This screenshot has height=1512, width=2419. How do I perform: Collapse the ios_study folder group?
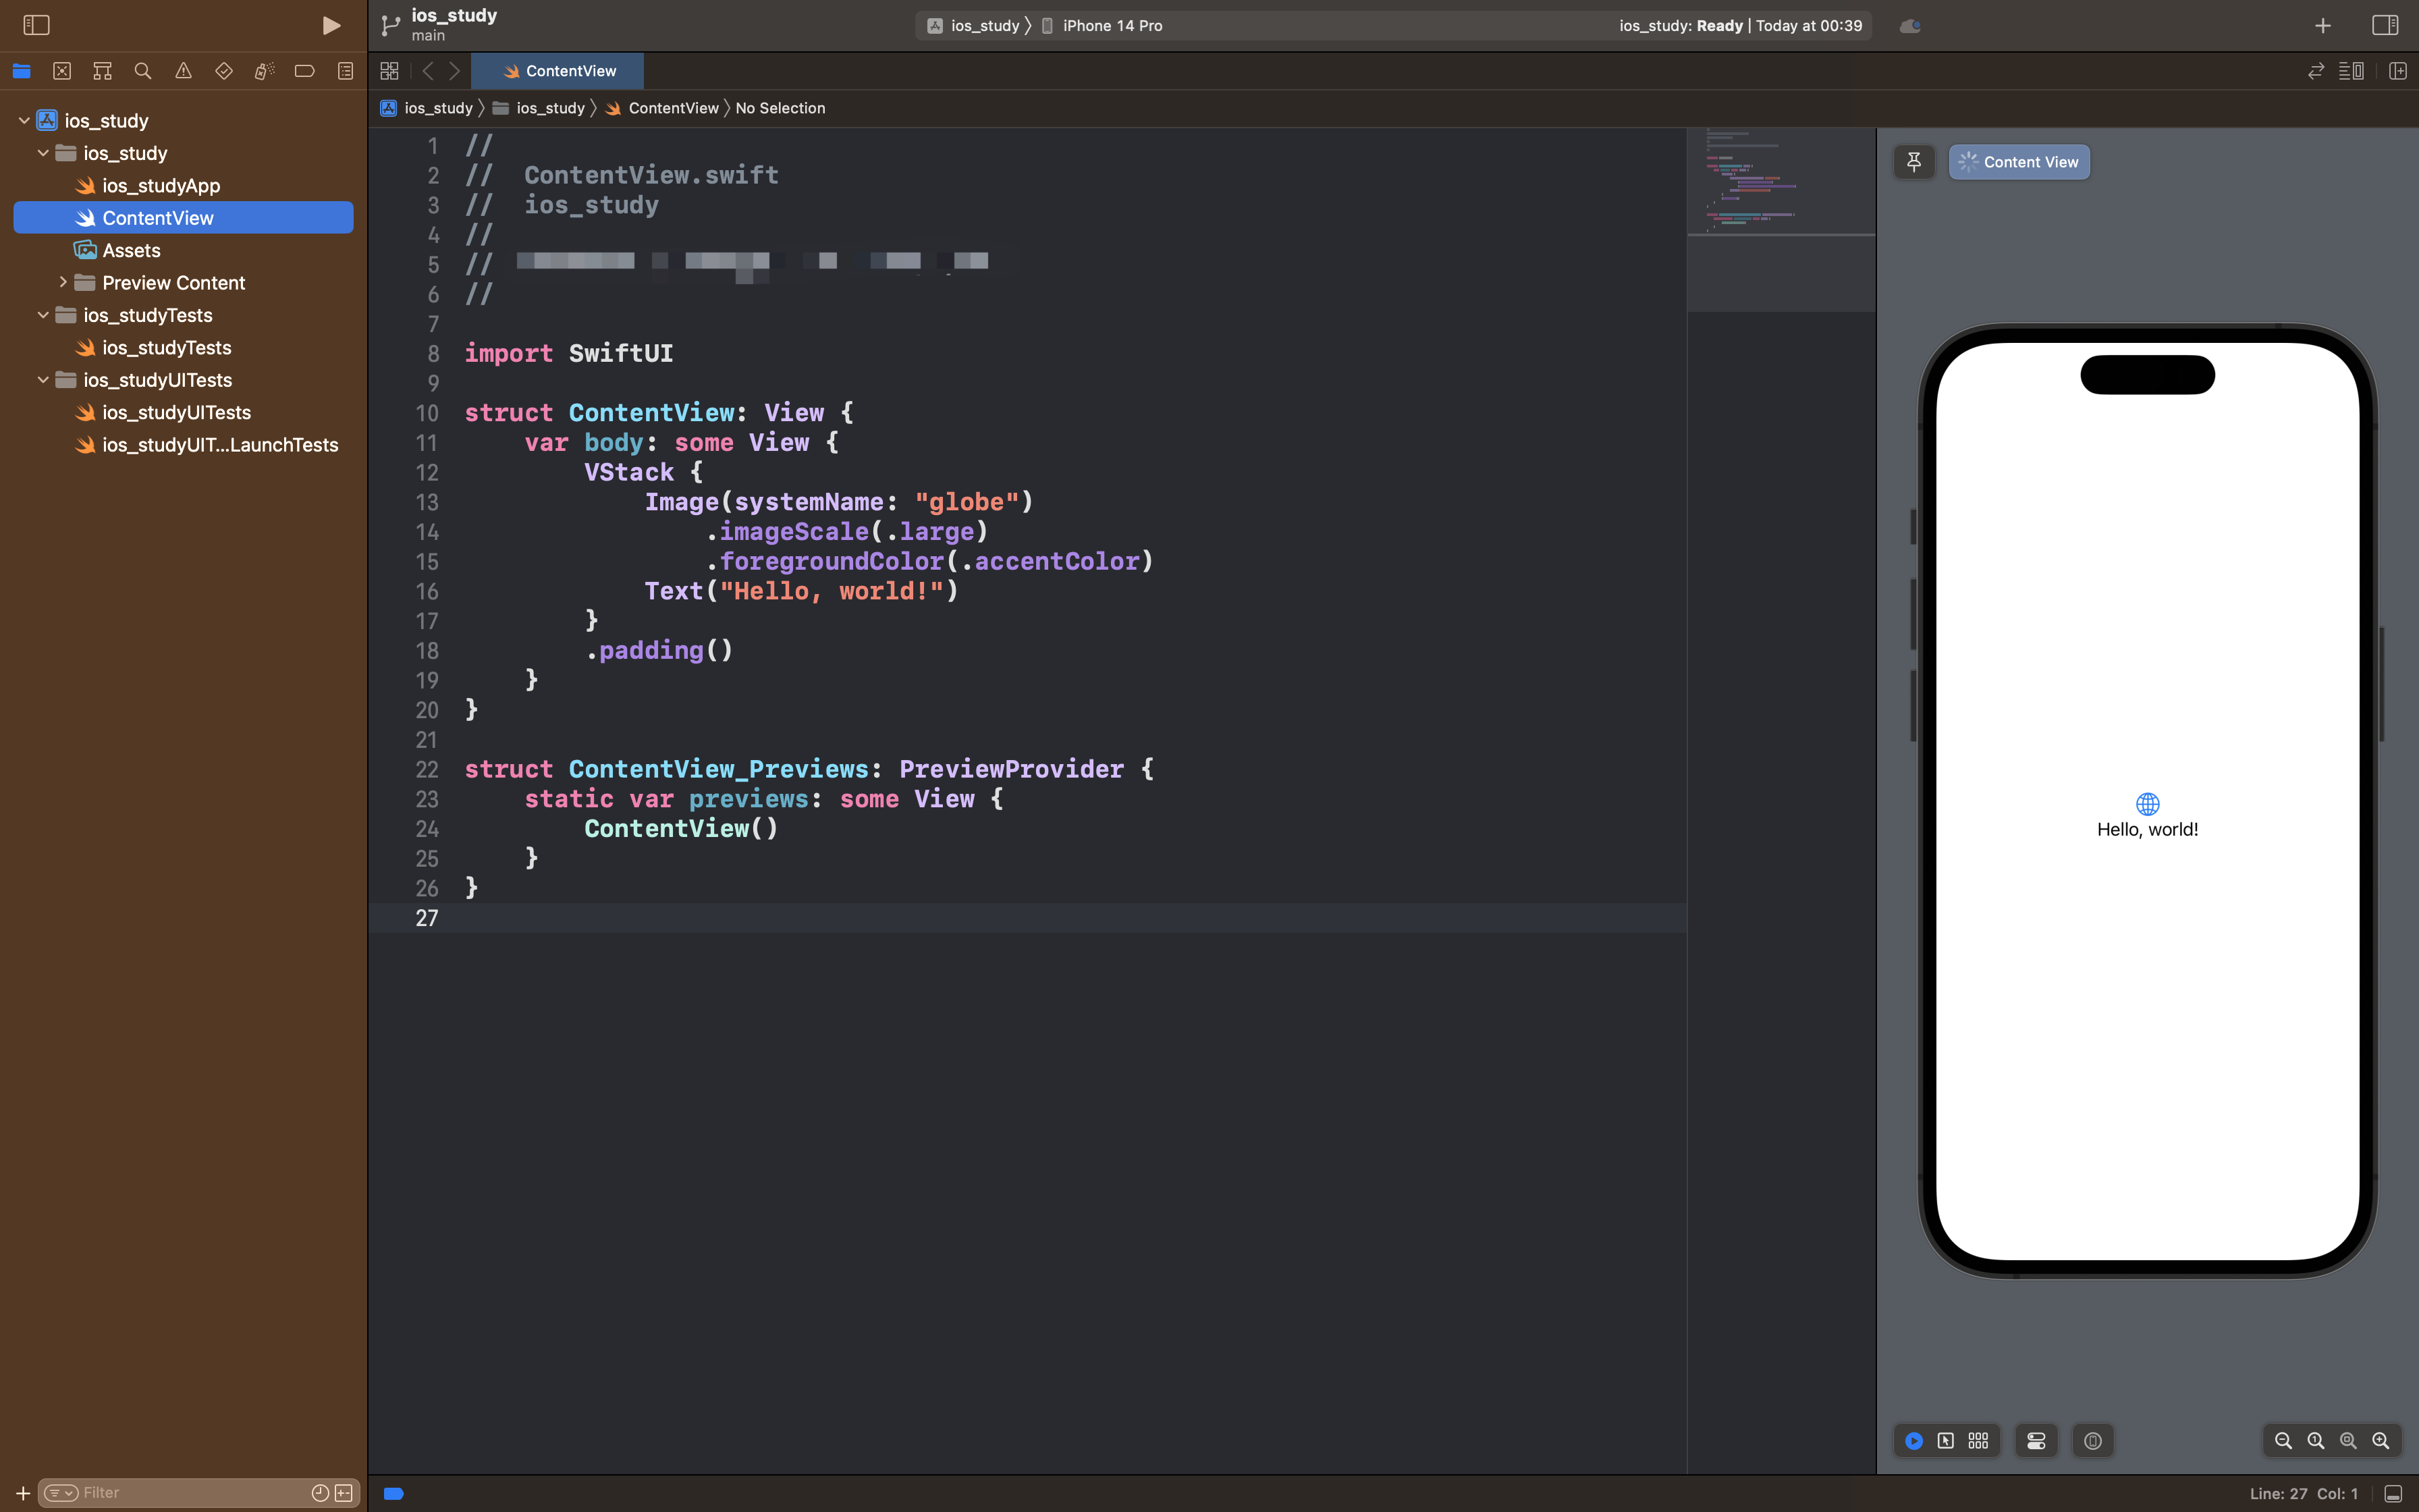43,153
